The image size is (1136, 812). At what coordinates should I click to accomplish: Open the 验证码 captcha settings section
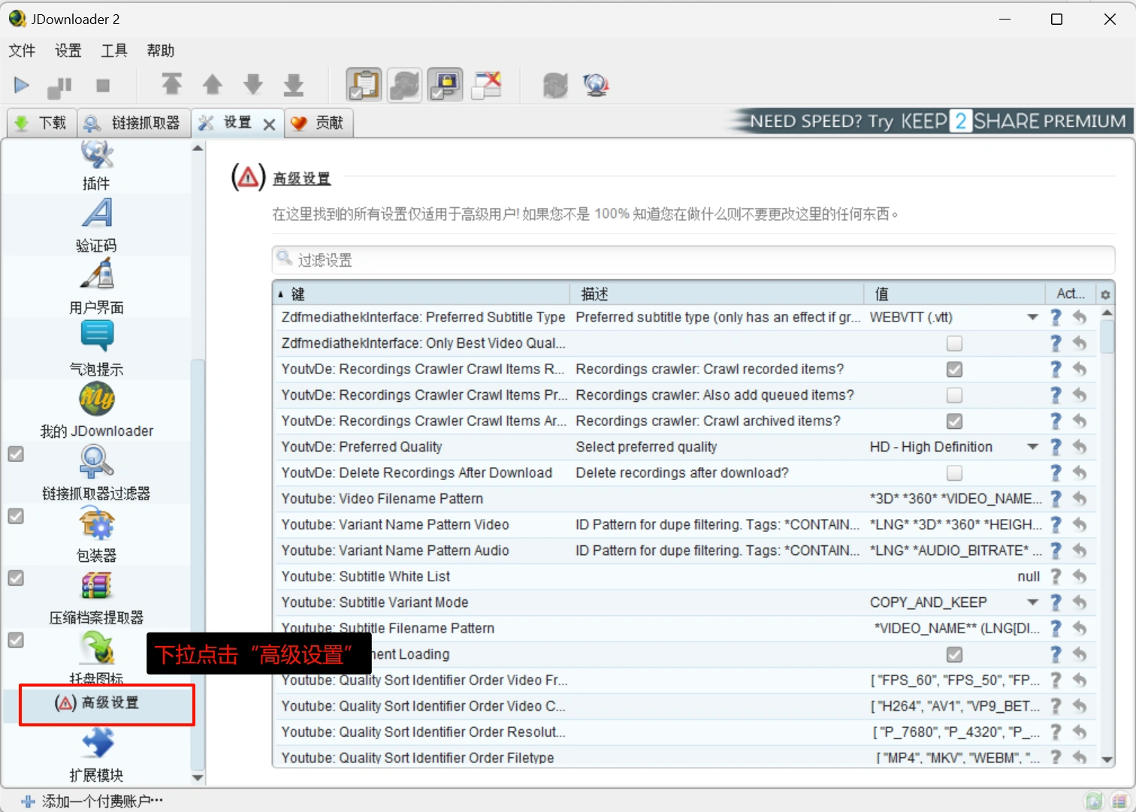(x=96, y=225)
